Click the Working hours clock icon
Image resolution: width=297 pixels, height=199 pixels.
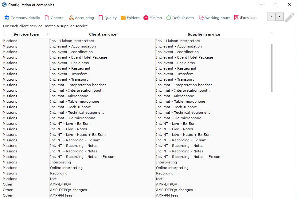[x=201, y=18]
